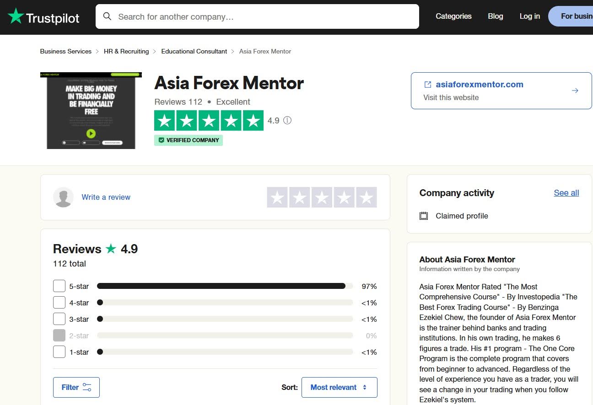Viewport: 593px width, 405px height.
Task: Click the 97% value
Action: (x=369, y=286)
